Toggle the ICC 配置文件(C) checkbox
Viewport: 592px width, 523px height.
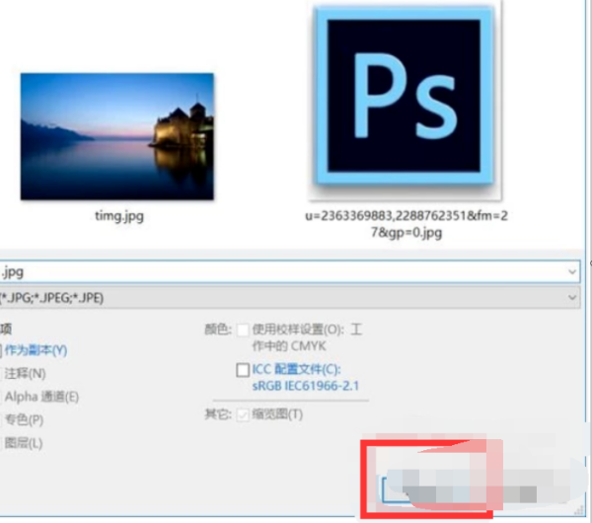pyautogui.click(x=243, y=370)
